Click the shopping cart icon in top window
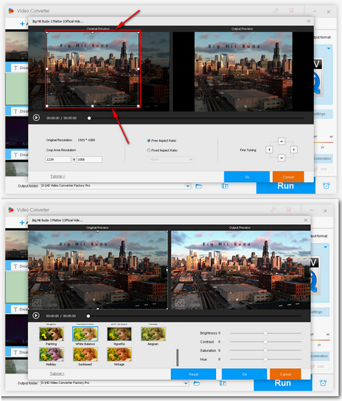Viewport: 342px width, 401px height. (291, 10)
